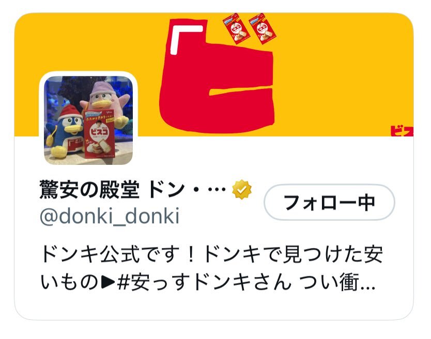Toggle the フォロー中 following button
Image resolution: width=431 pixels, height=339 pixels.
(329, 203)
